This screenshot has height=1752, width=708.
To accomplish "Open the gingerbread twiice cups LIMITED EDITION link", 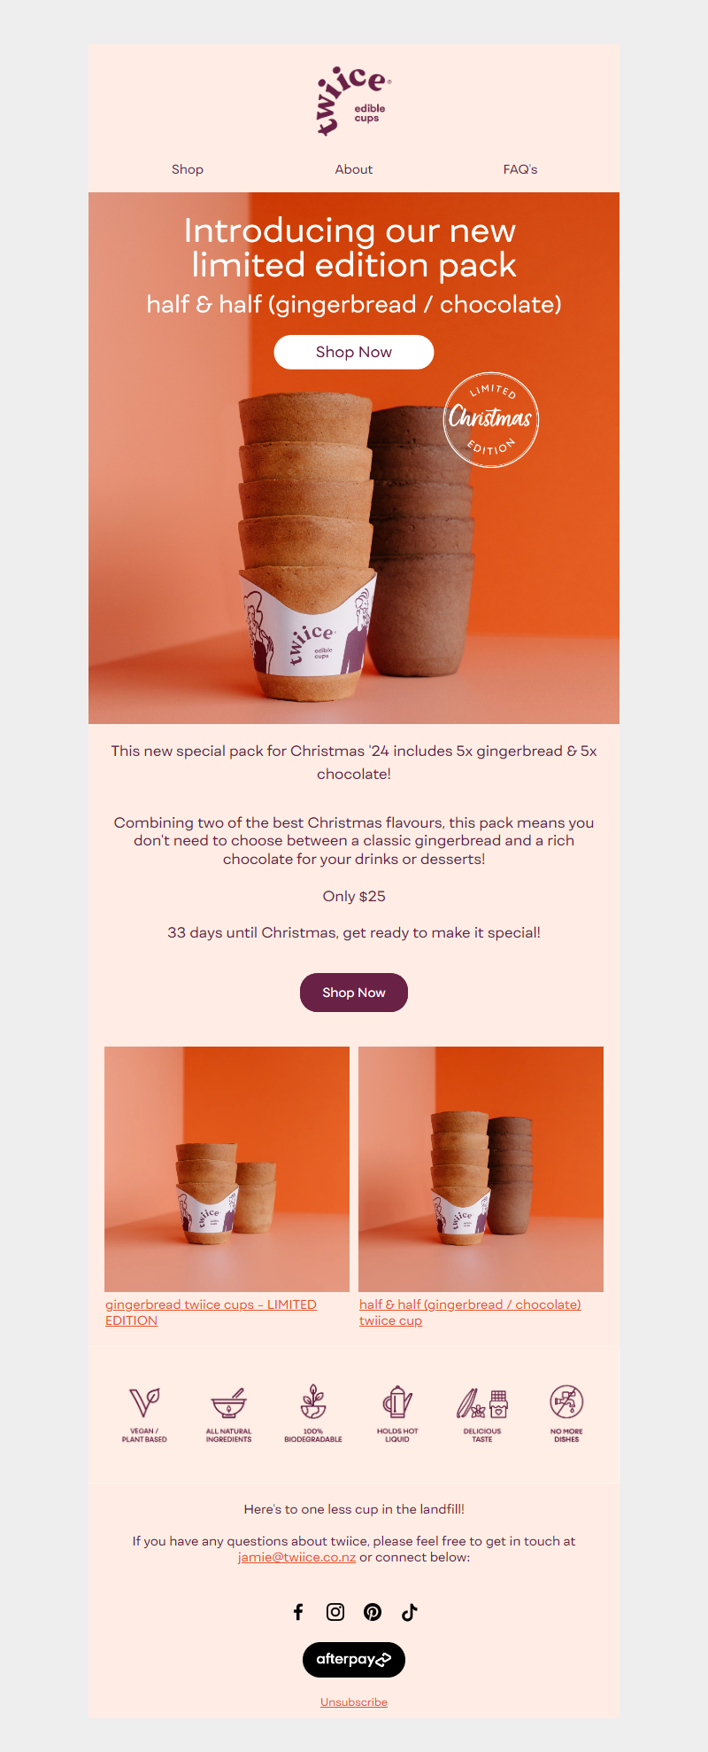I will point(211,1312).
